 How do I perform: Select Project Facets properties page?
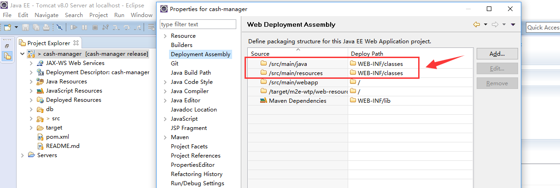pyautogui.click(x=189, y=147)
